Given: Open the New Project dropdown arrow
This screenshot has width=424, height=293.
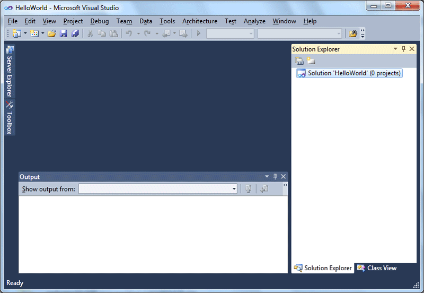Looking at the screenshot, I should [x=25, y=33].
